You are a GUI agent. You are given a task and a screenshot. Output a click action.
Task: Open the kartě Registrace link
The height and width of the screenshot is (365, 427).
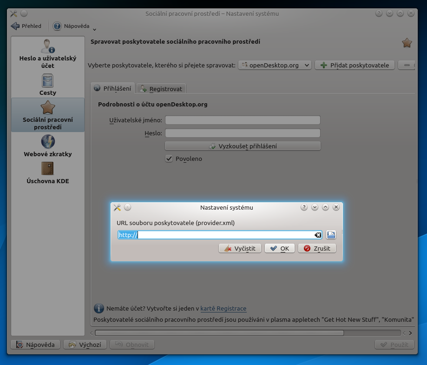[223, 308]
